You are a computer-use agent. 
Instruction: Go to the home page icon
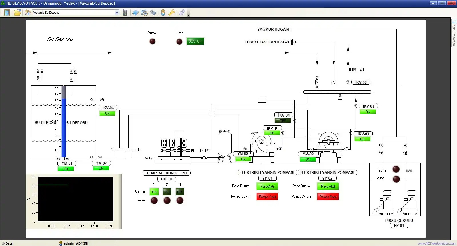click(28, 13)
